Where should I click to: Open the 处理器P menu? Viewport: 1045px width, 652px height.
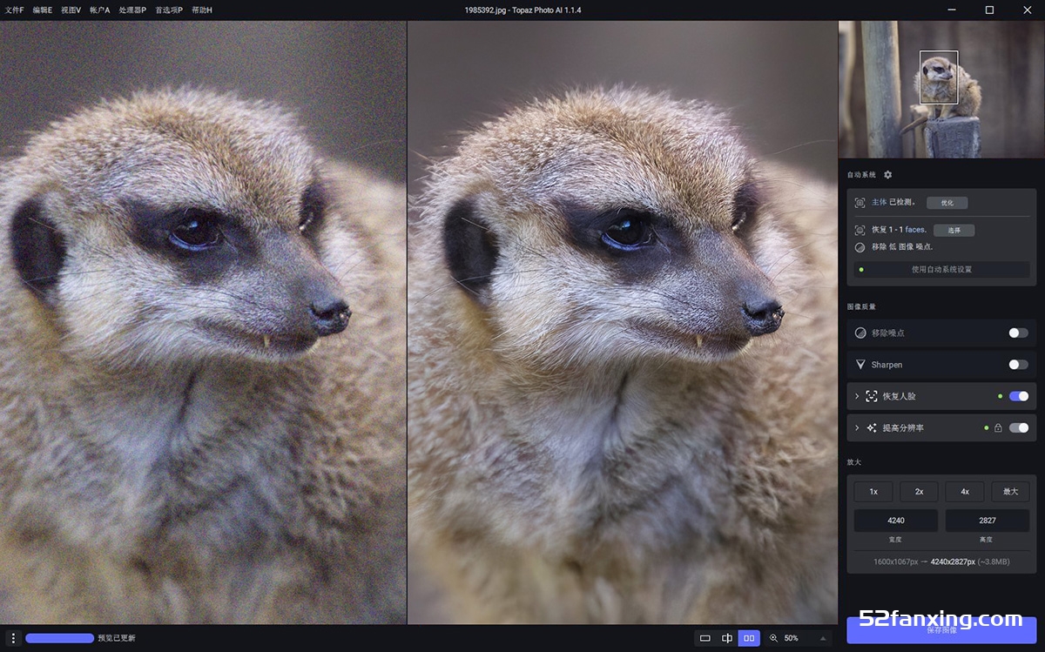coord(132,10)
